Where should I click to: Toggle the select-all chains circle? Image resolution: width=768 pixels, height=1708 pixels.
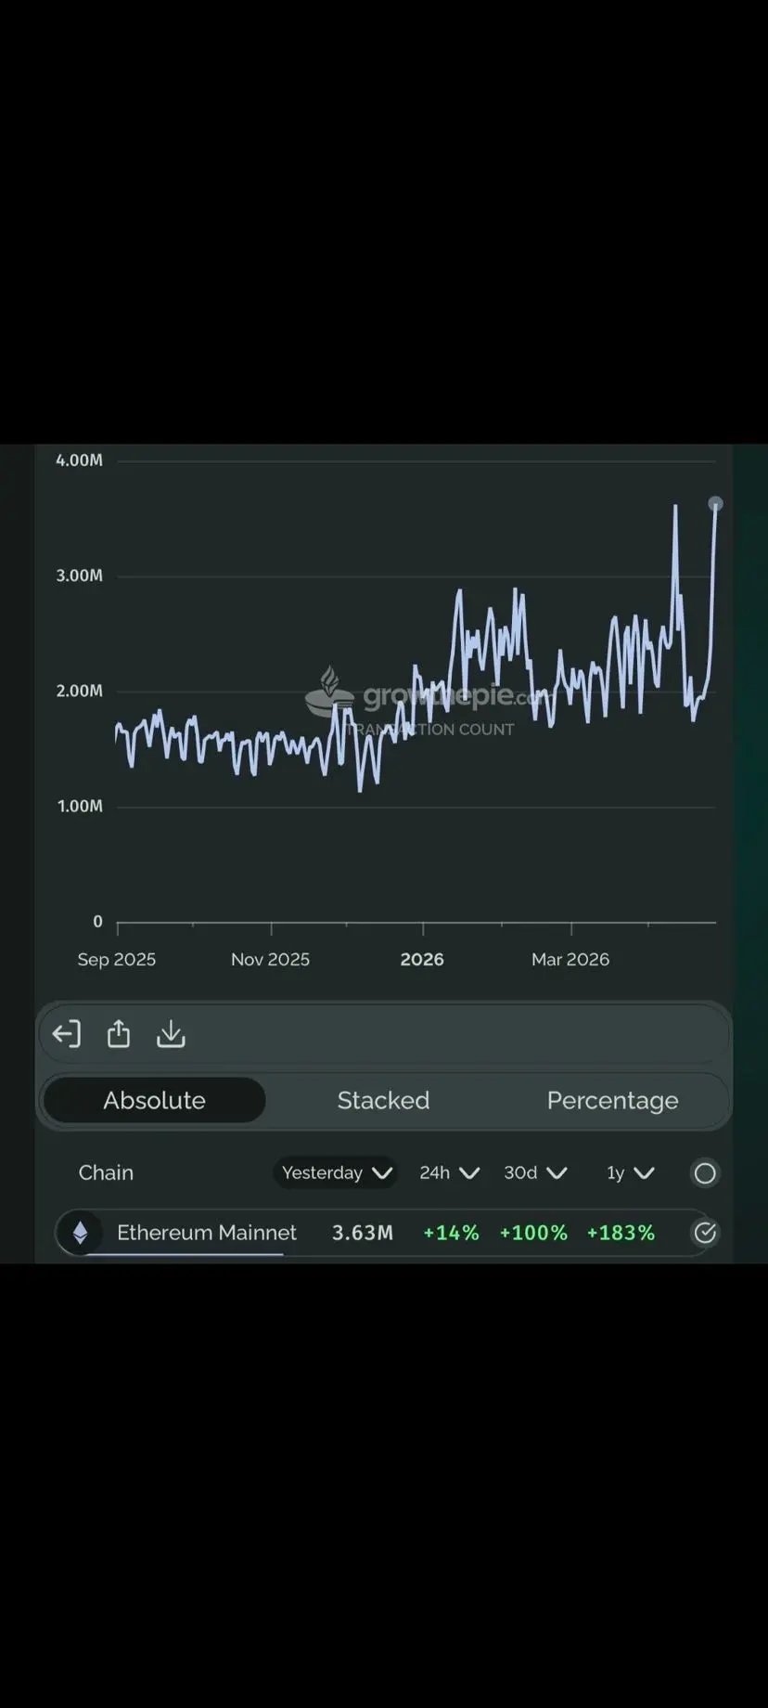coord(705,1173)
